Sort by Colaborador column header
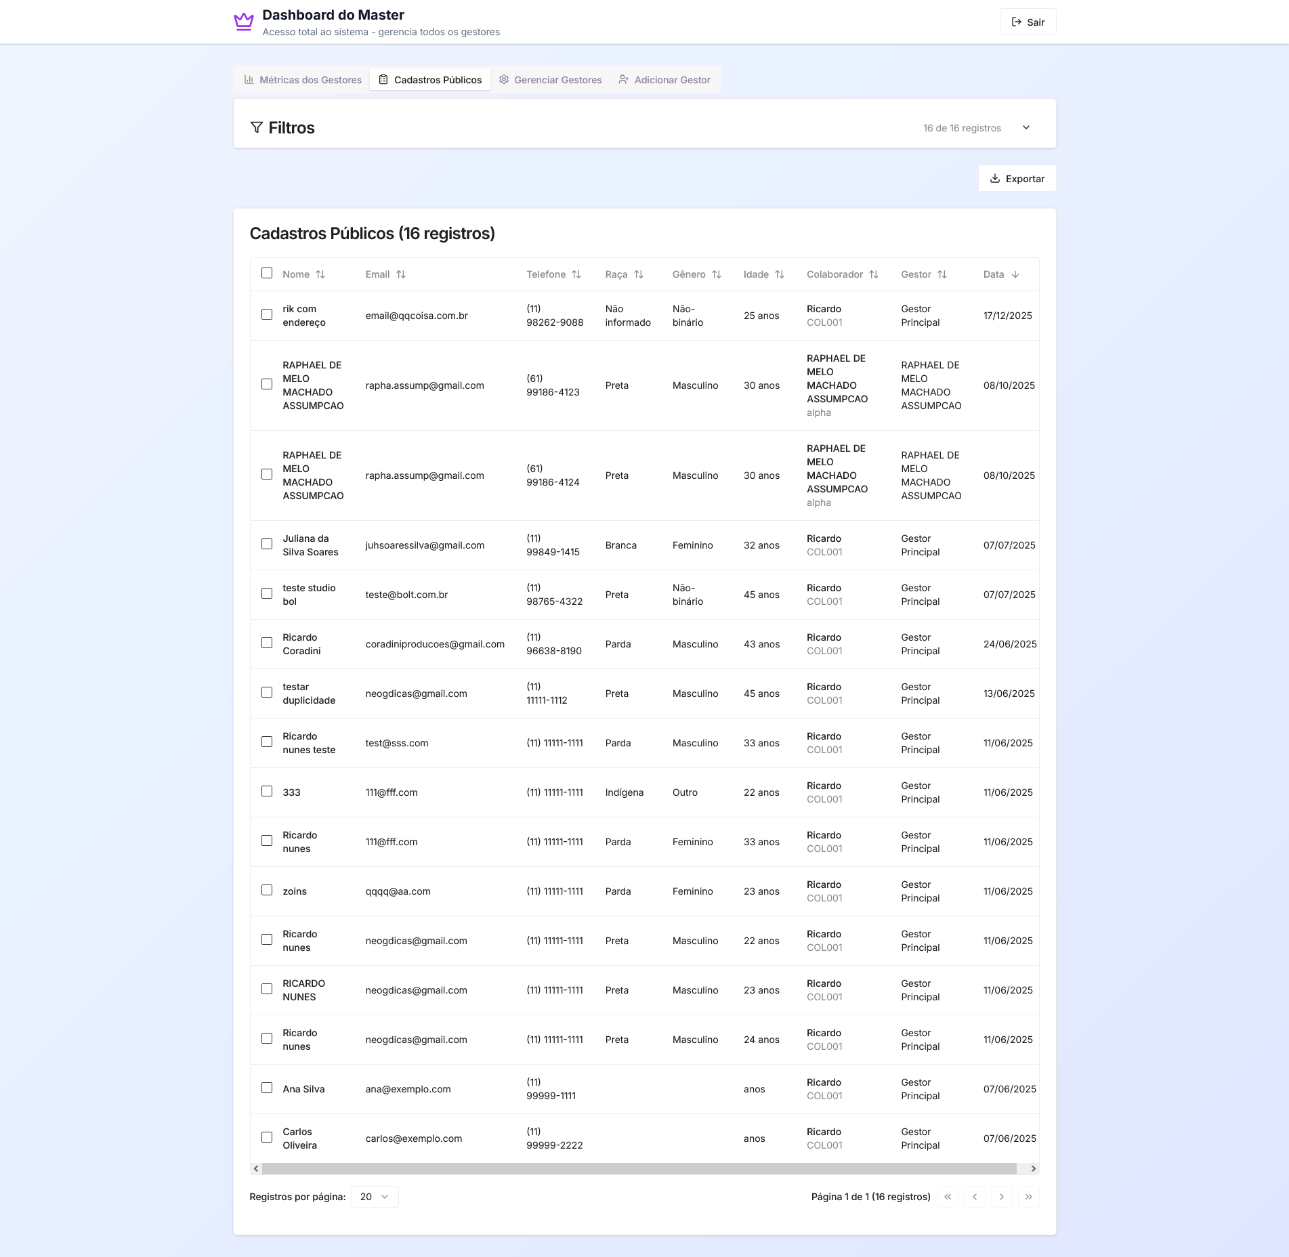This screenshot has width=1289, height=1257. [842, 274]
